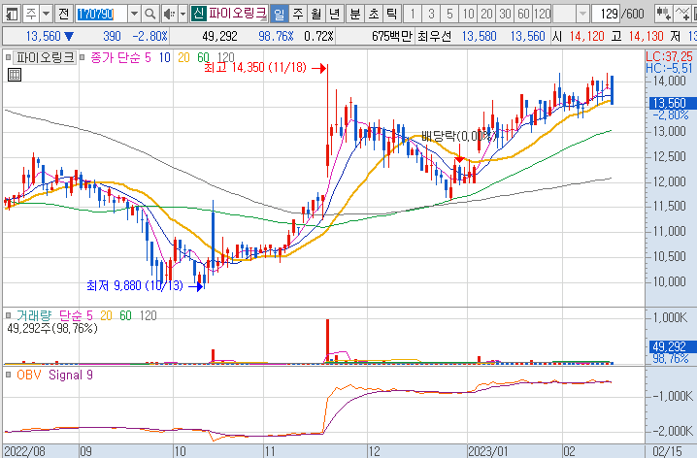Open the stock search magnifier
Screen dimensions: 697x458
[150, 14]
